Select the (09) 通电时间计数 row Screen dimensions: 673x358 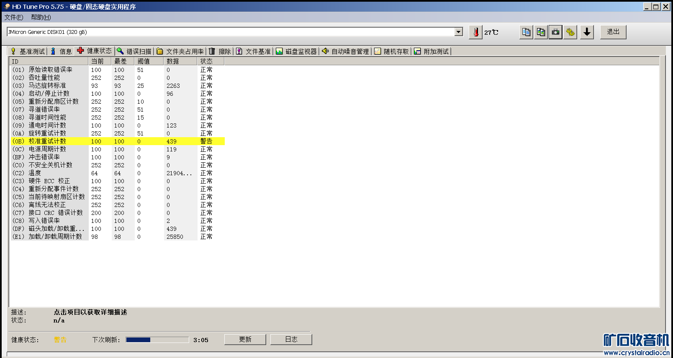coord(118,125)
